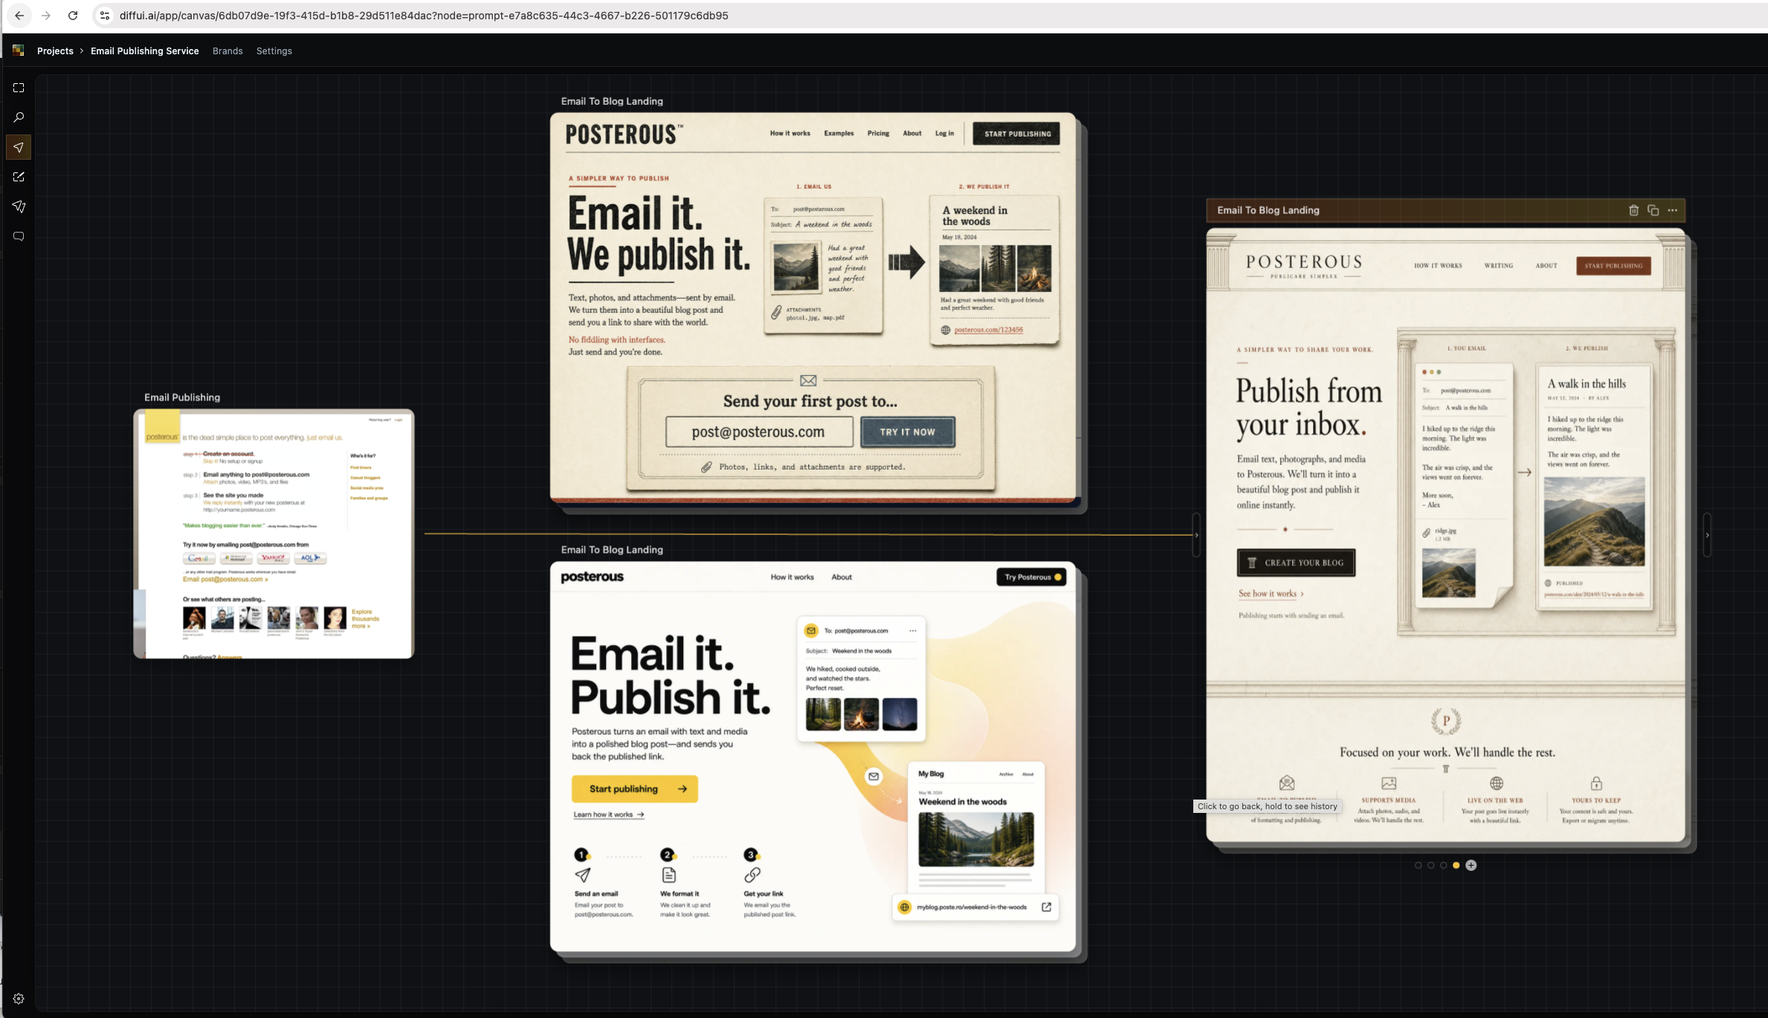The image size is (1768, 1018).
Task: Click the highlighted single paper-plane tool
Action: point(19,147)
